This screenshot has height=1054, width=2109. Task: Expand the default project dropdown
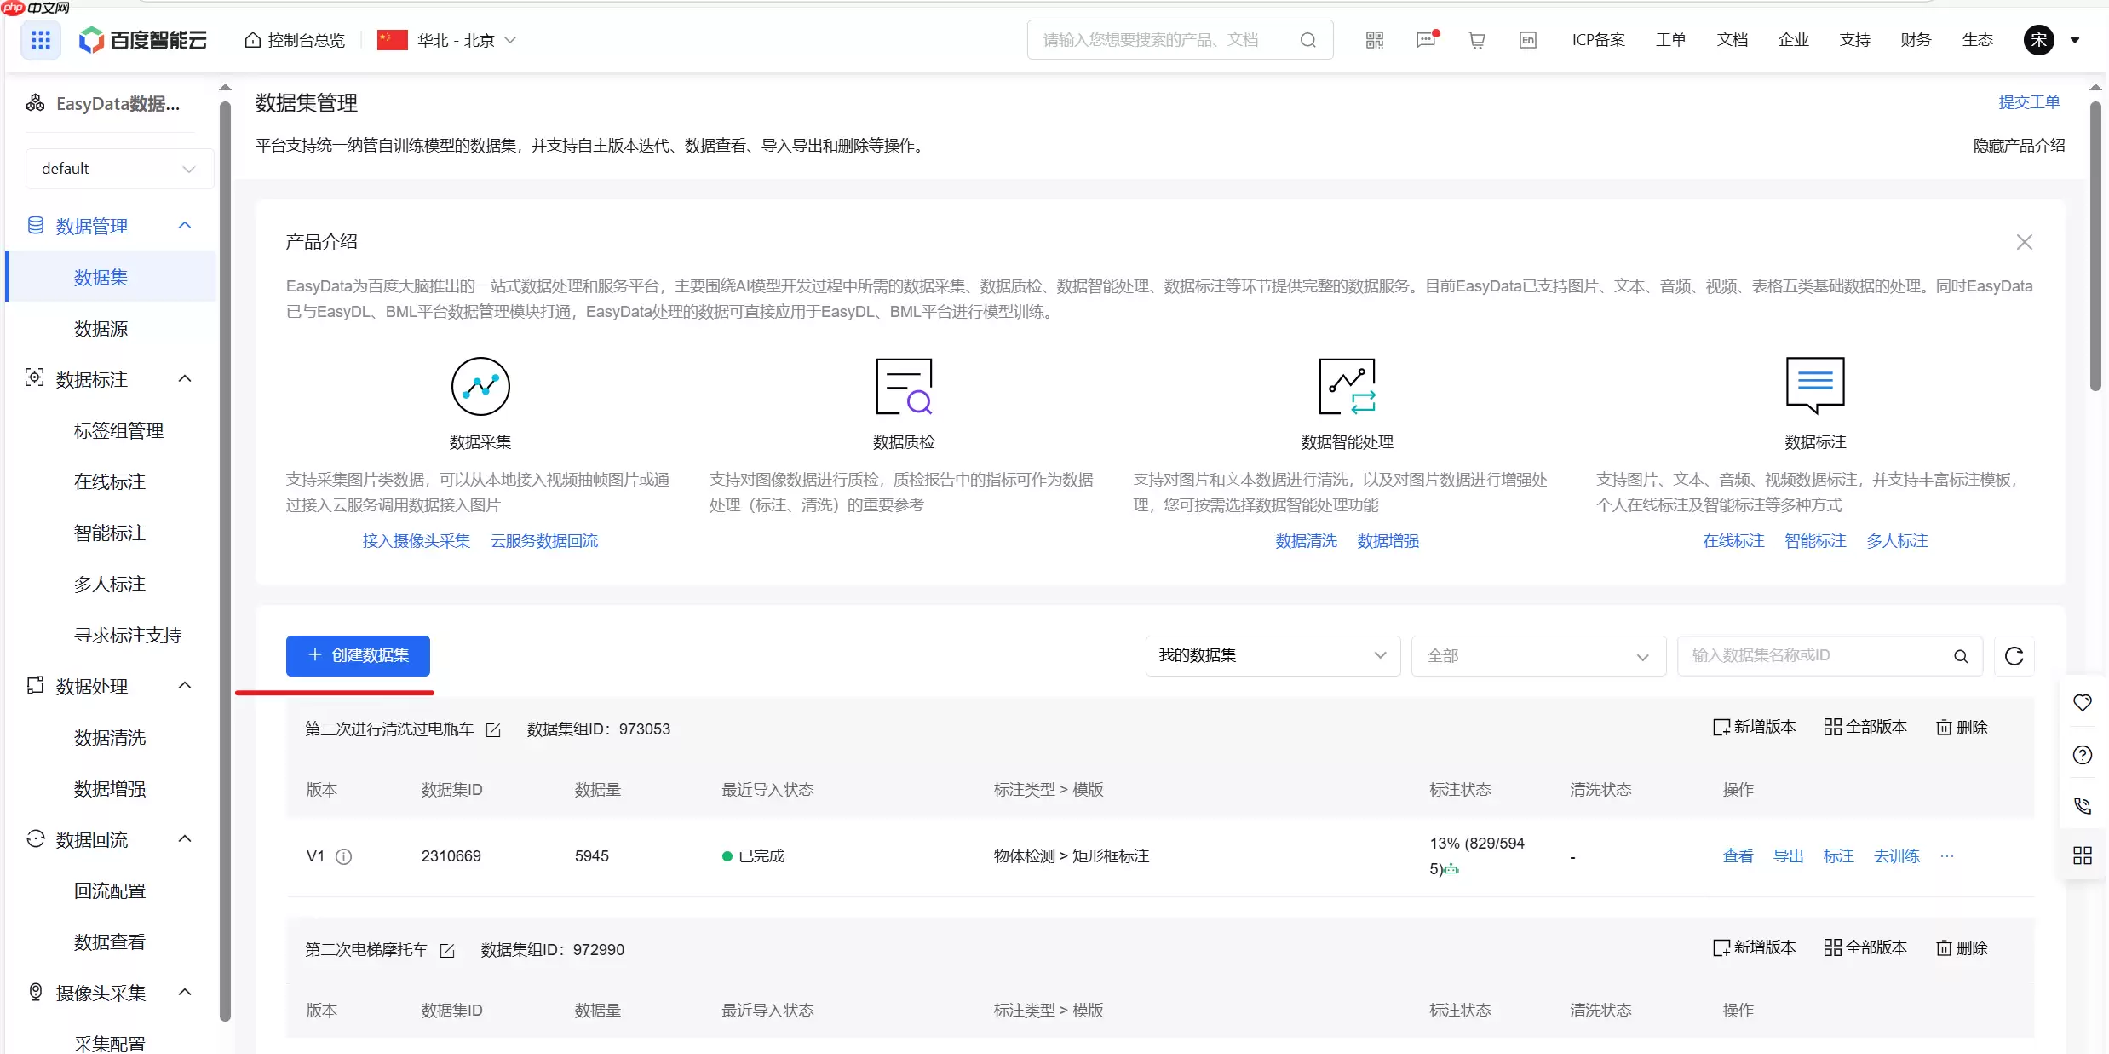pyautogui.click(x=118, y=168)
